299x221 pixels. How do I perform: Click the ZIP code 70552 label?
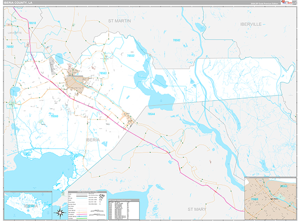tap(131, 56)
